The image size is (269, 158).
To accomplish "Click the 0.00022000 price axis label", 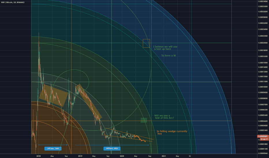I will (263, 36).
